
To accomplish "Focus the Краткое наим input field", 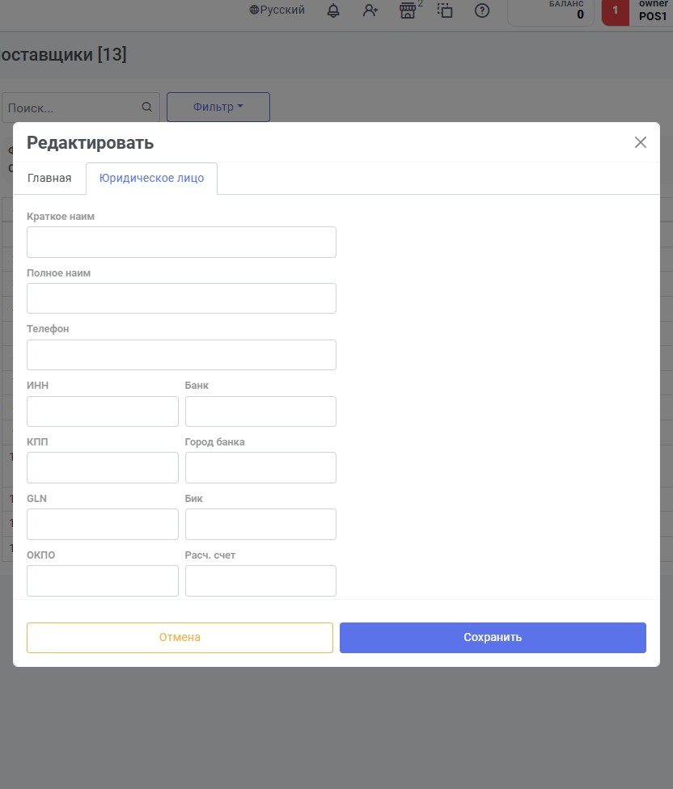I will 181,242.
